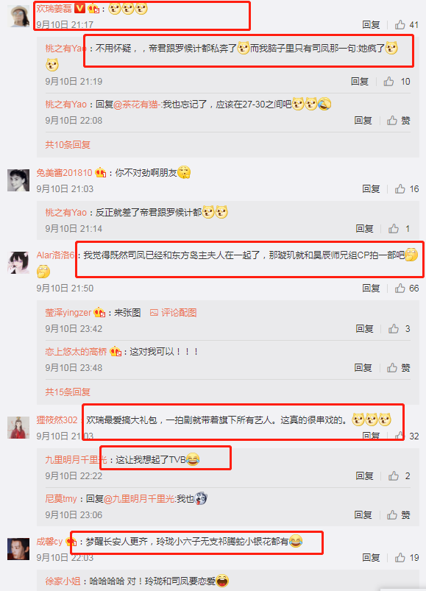Viewport: 426px width, 591px height.
Task: Open the @九里明月千里光 mention link
Action: 139,499
